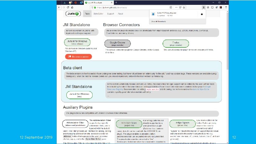Open the Firefox hamburger menu
Screen dimensions: 256x144
[x=226, y=7]
